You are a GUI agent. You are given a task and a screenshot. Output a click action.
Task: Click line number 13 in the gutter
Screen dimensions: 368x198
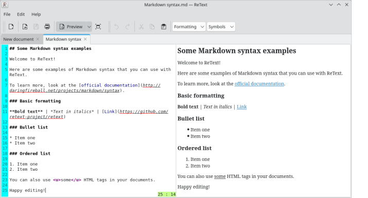(x=5, y=128)
